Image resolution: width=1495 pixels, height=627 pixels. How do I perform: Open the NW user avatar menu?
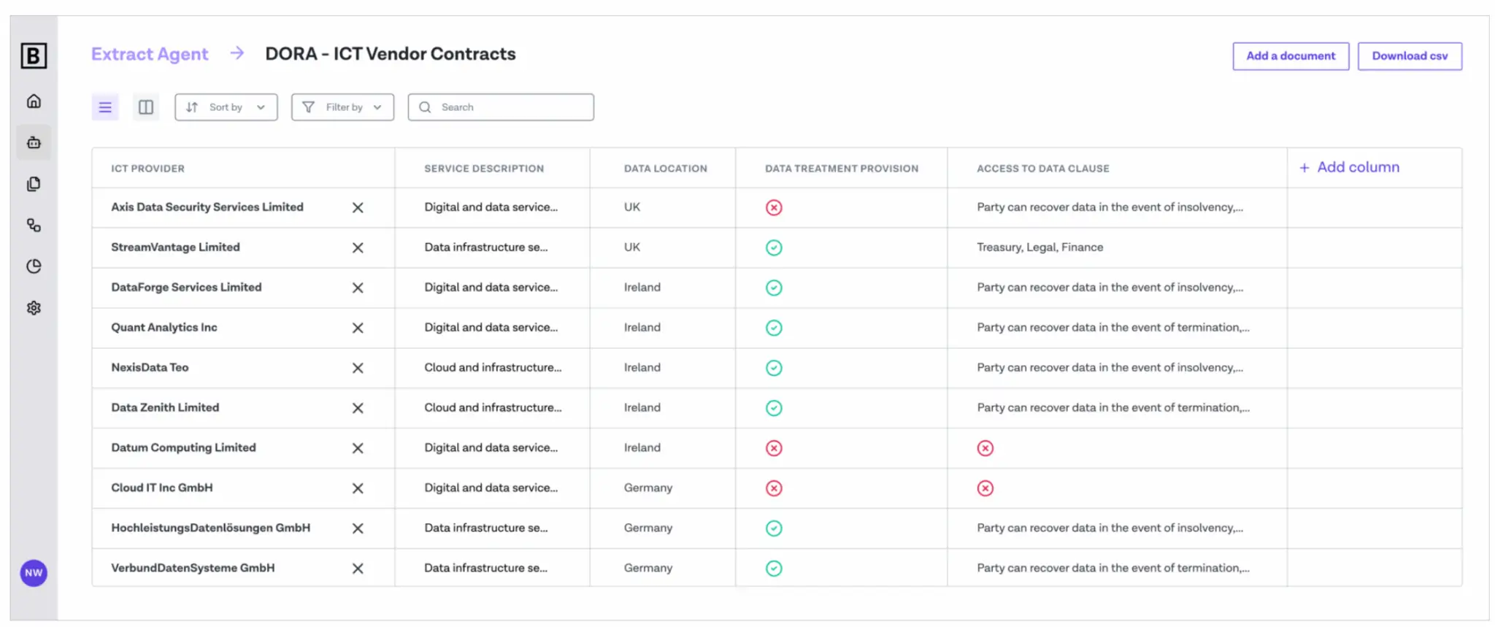click(x=34, y=573)
